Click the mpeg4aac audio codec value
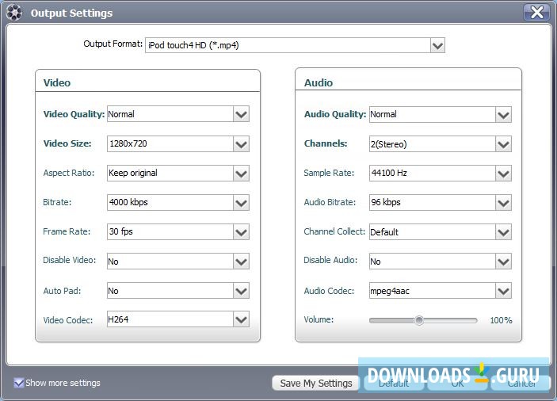This screenshot has height=401, width=557. [x=390, y=292]
